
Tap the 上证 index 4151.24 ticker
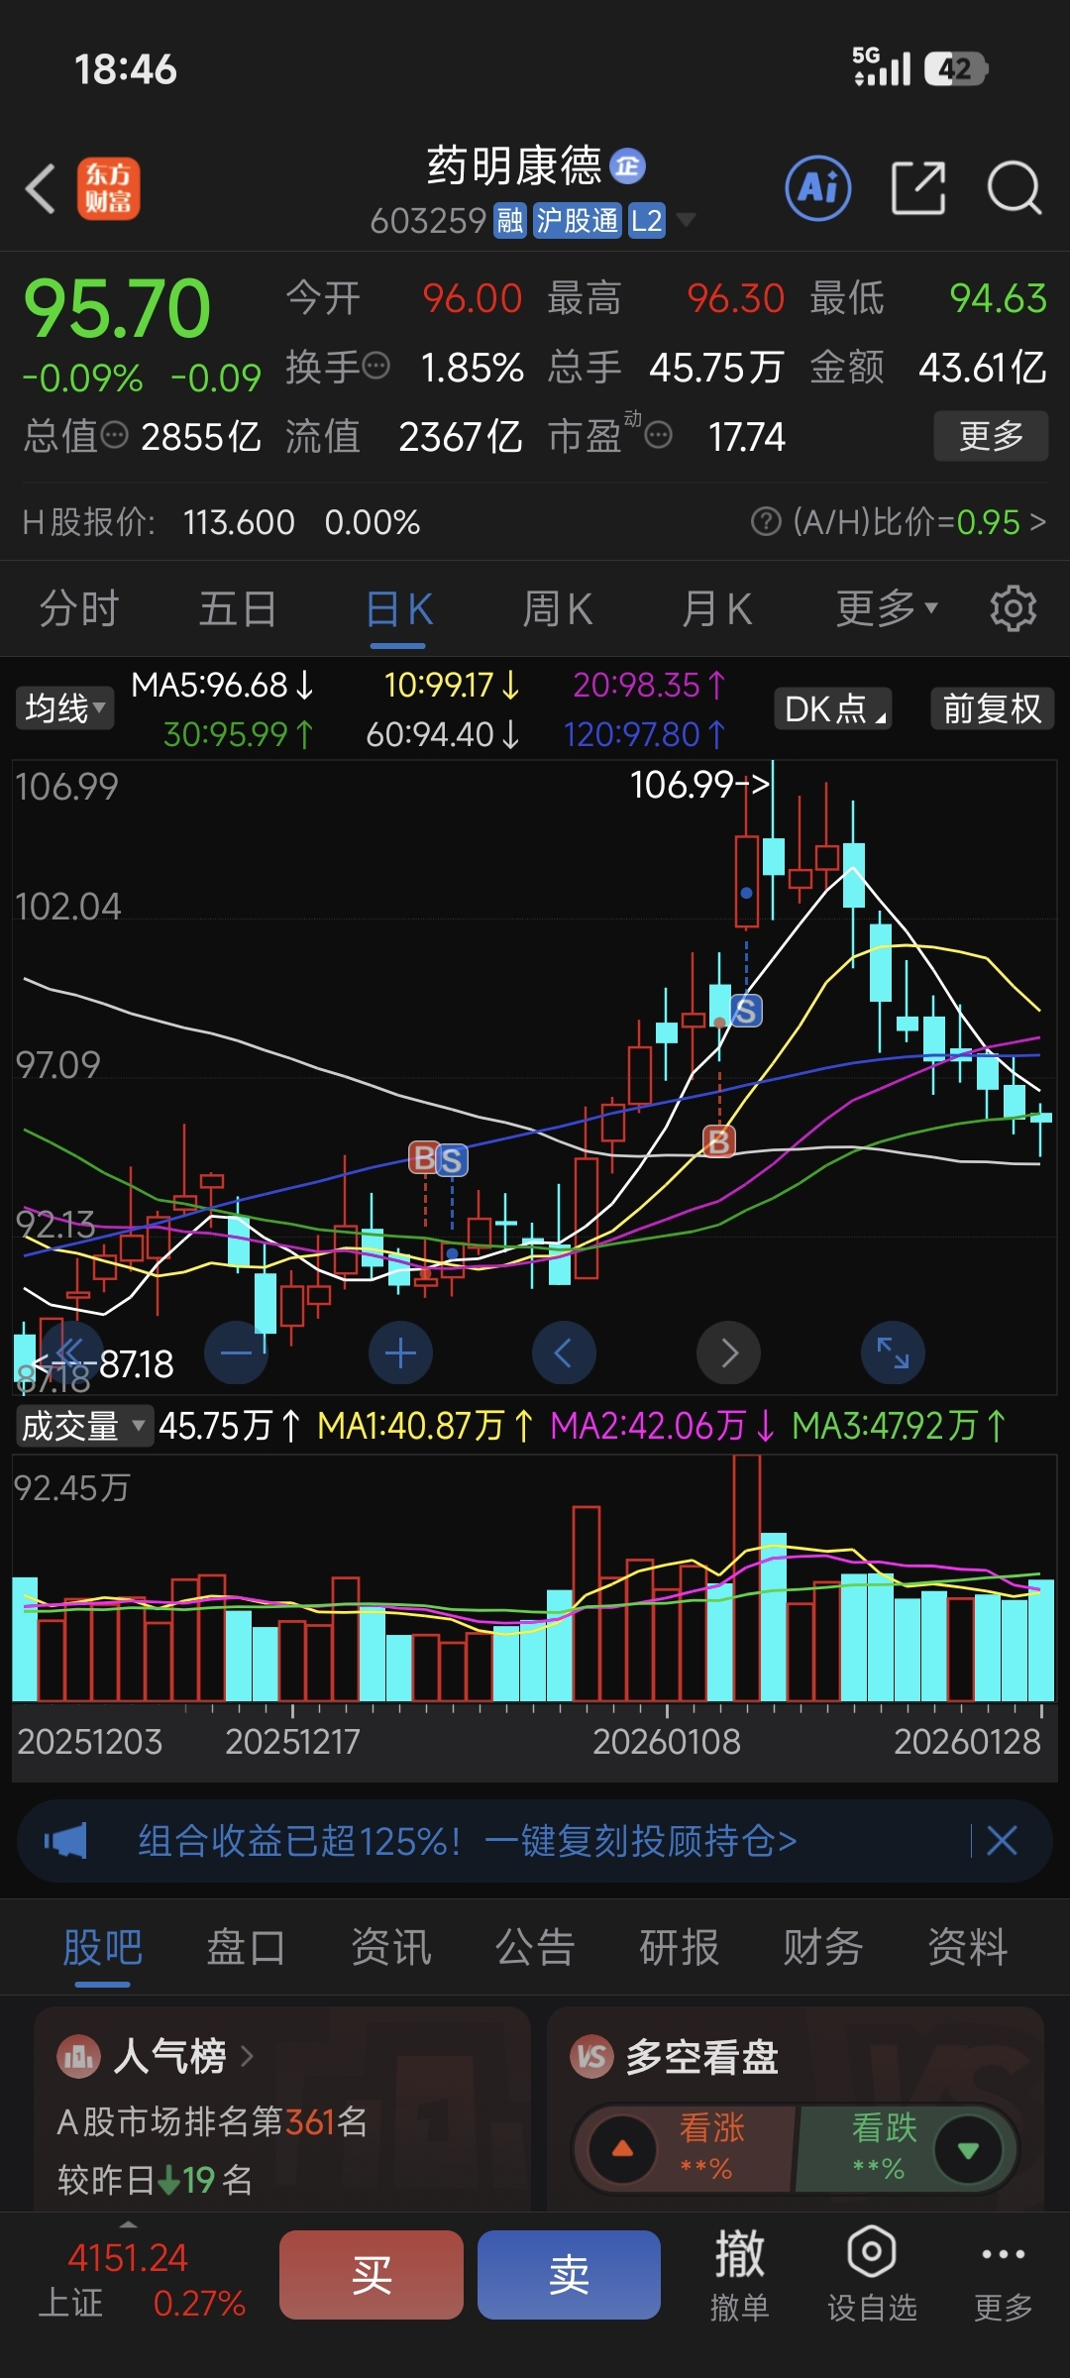tap(142, 2279)
